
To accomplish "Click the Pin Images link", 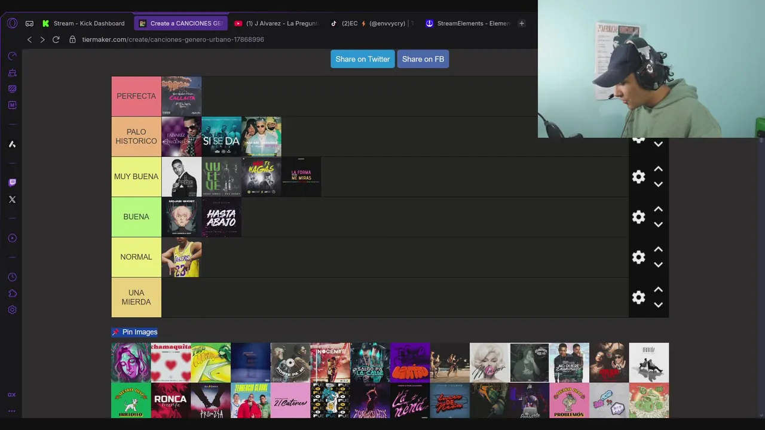I will pos(134,332).
